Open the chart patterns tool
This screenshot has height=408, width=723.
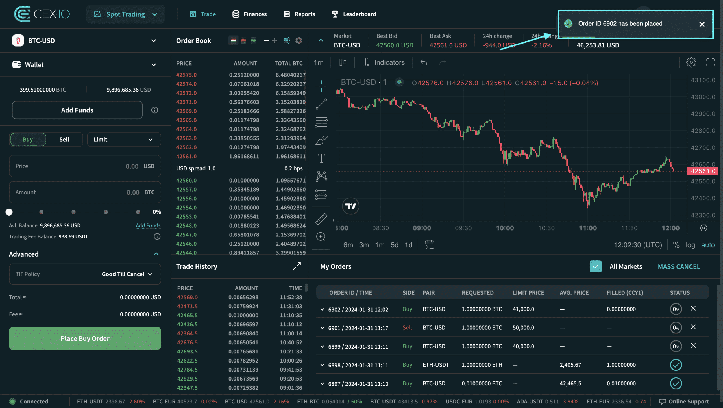click(x=321, y=176)
